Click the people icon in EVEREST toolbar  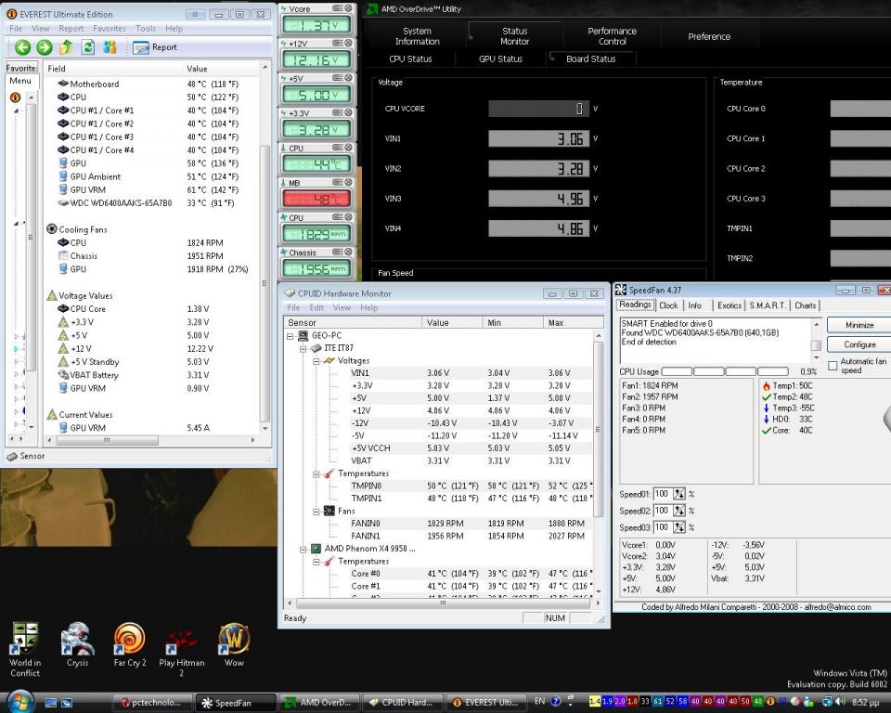click(x=110, y=47)
